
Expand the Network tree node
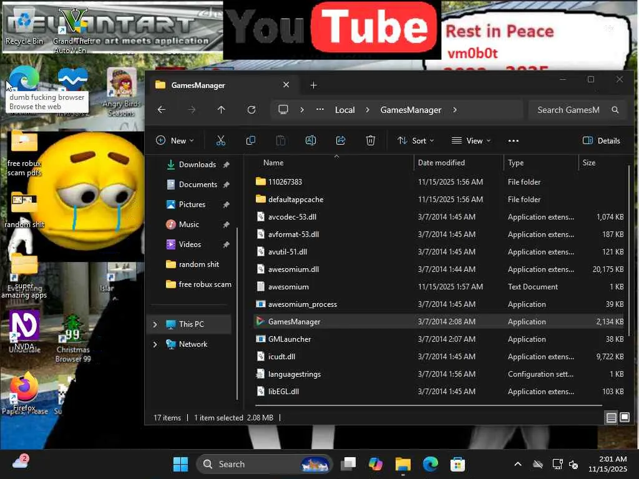[155, 344]
